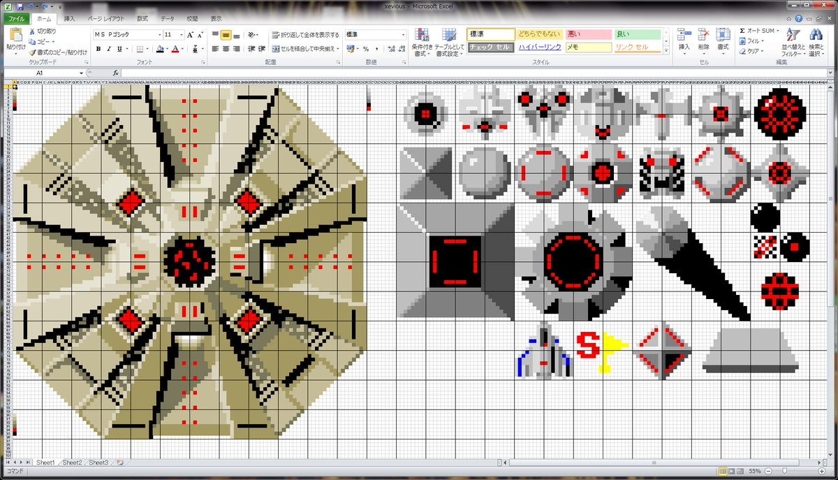Open the Name Box dropdown arrow
This screenshot has width=838, height=480.
click(82, 73)
